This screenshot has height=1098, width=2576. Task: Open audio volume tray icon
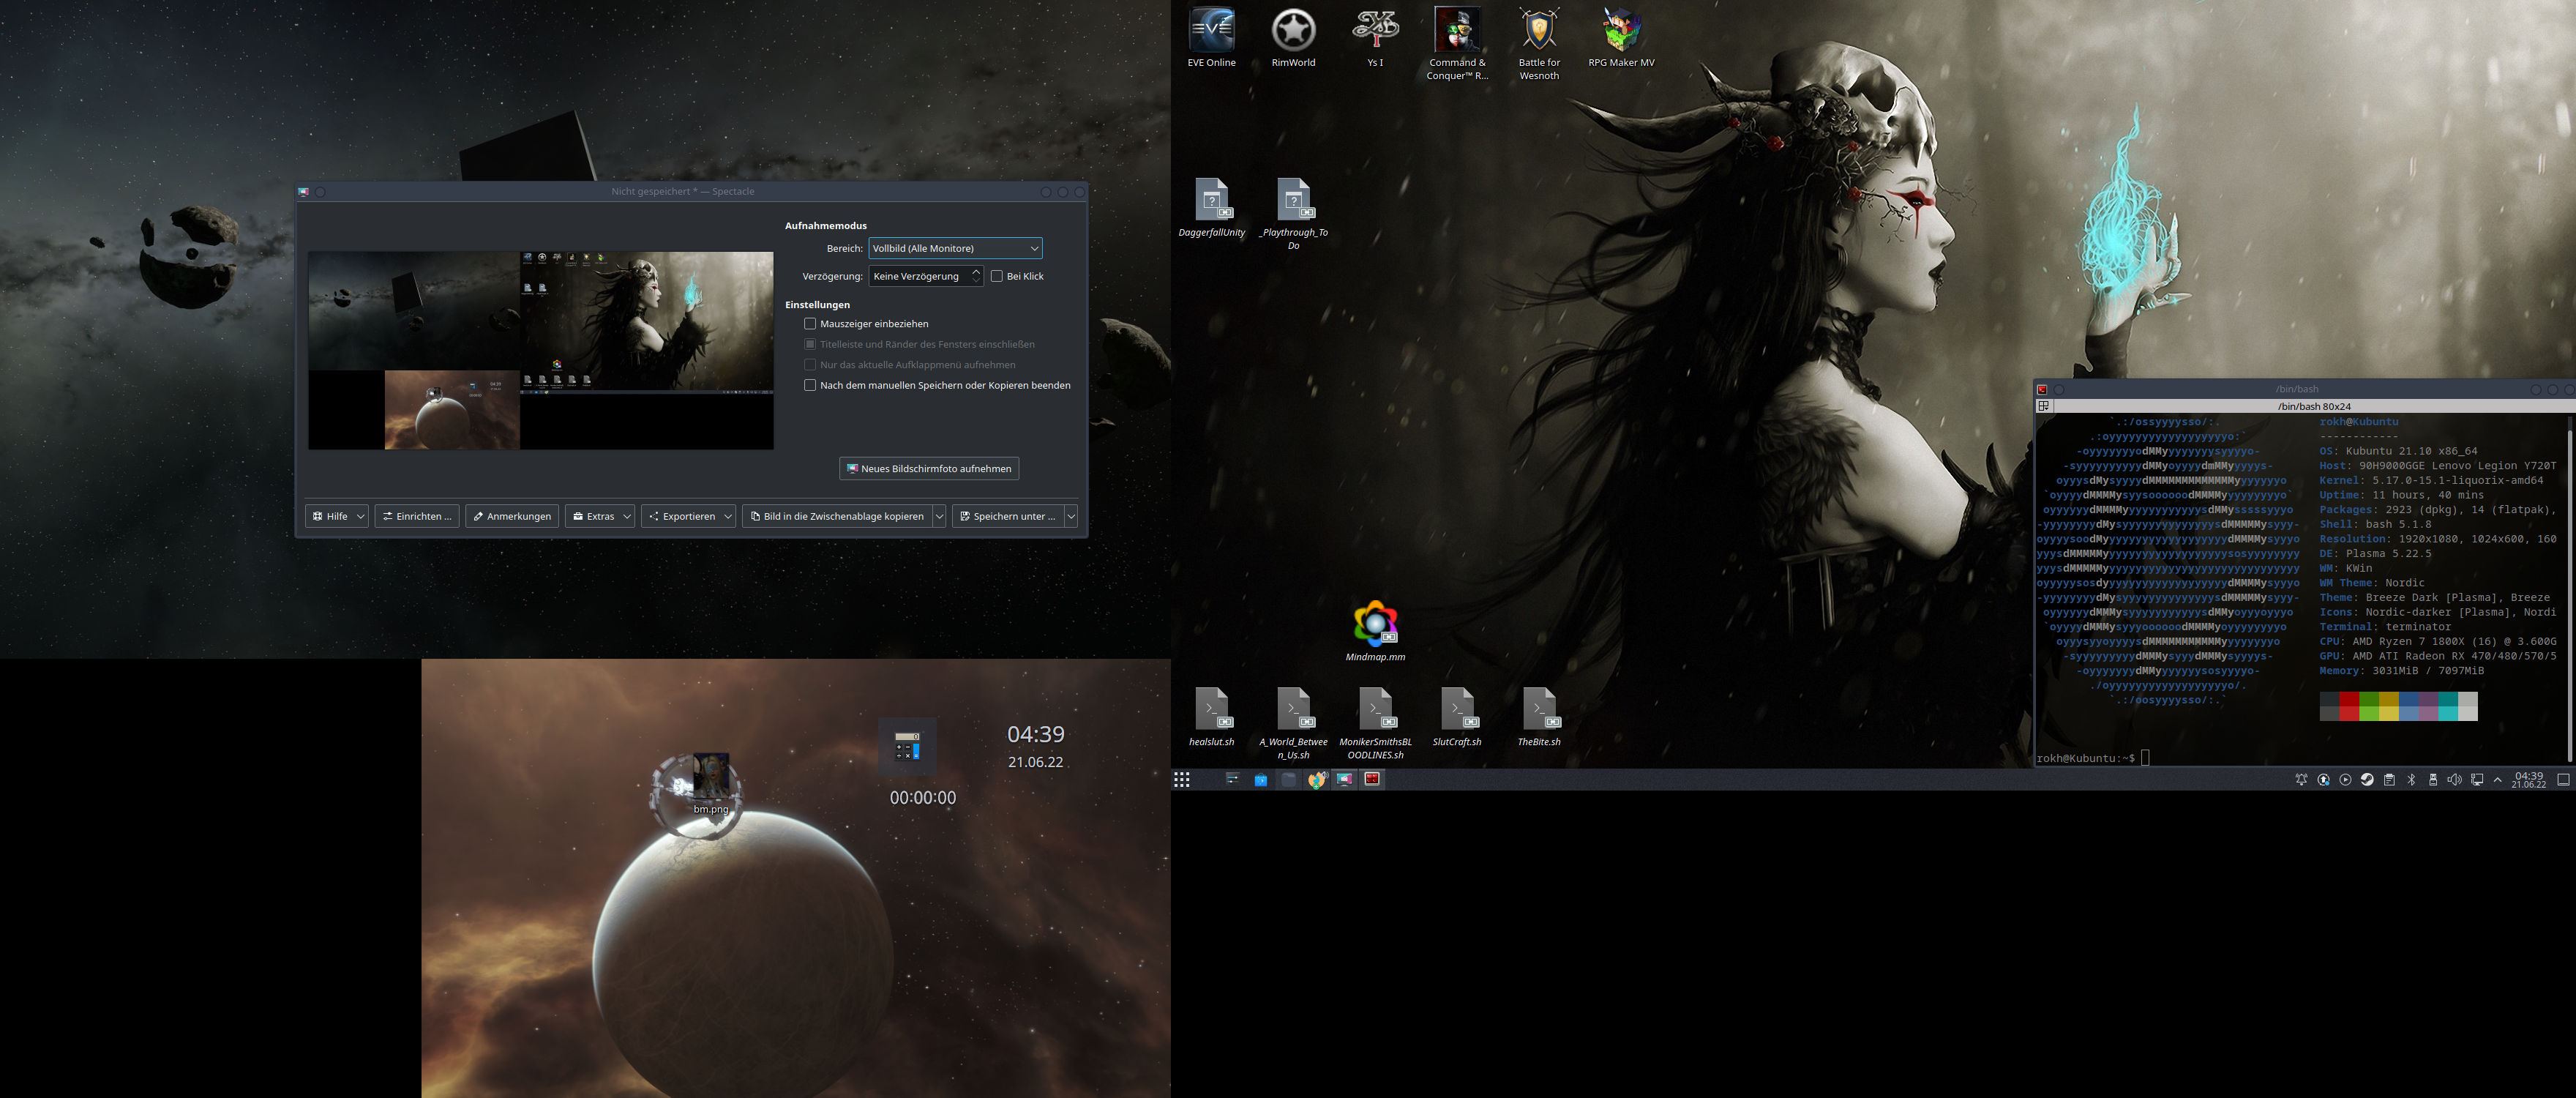click(x=2454, y=780)
